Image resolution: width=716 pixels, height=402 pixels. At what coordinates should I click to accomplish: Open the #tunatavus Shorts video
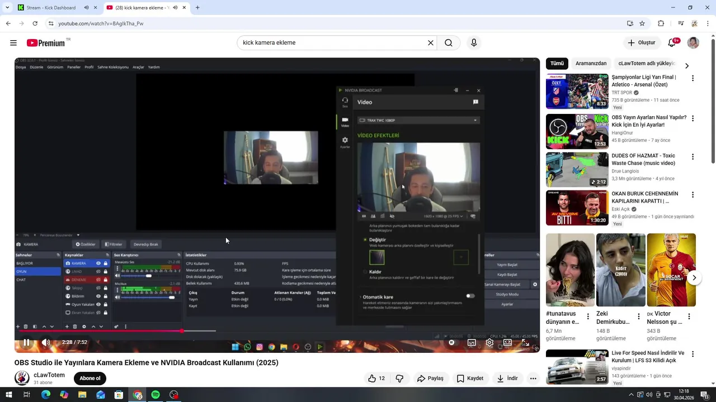(570, 270)
